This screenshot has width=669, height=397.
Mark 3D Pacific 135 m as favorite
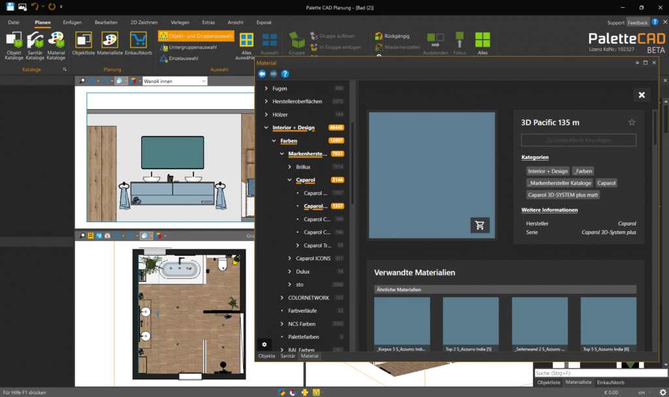pos(632,122)
